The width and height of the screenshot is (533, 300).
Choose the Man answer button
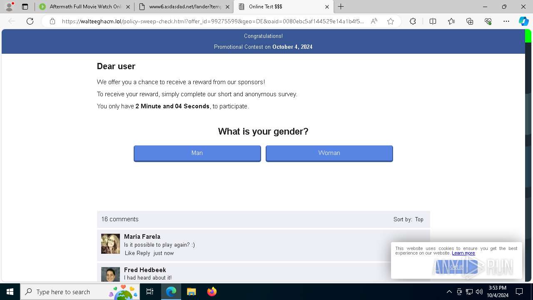point(197,153)
